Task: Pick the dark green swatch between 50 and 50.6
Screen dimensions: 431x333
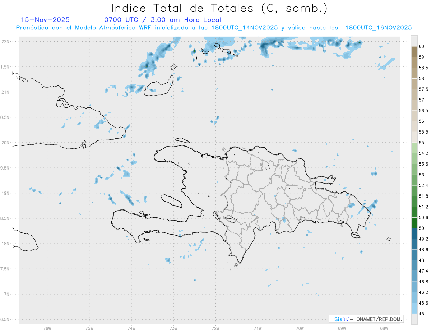Action: (x=414, y=223)
